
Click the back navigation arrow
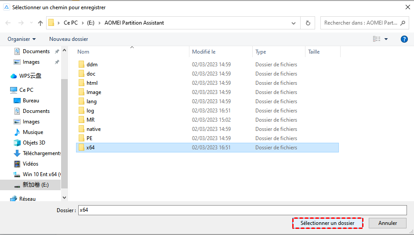click(8, 23)
